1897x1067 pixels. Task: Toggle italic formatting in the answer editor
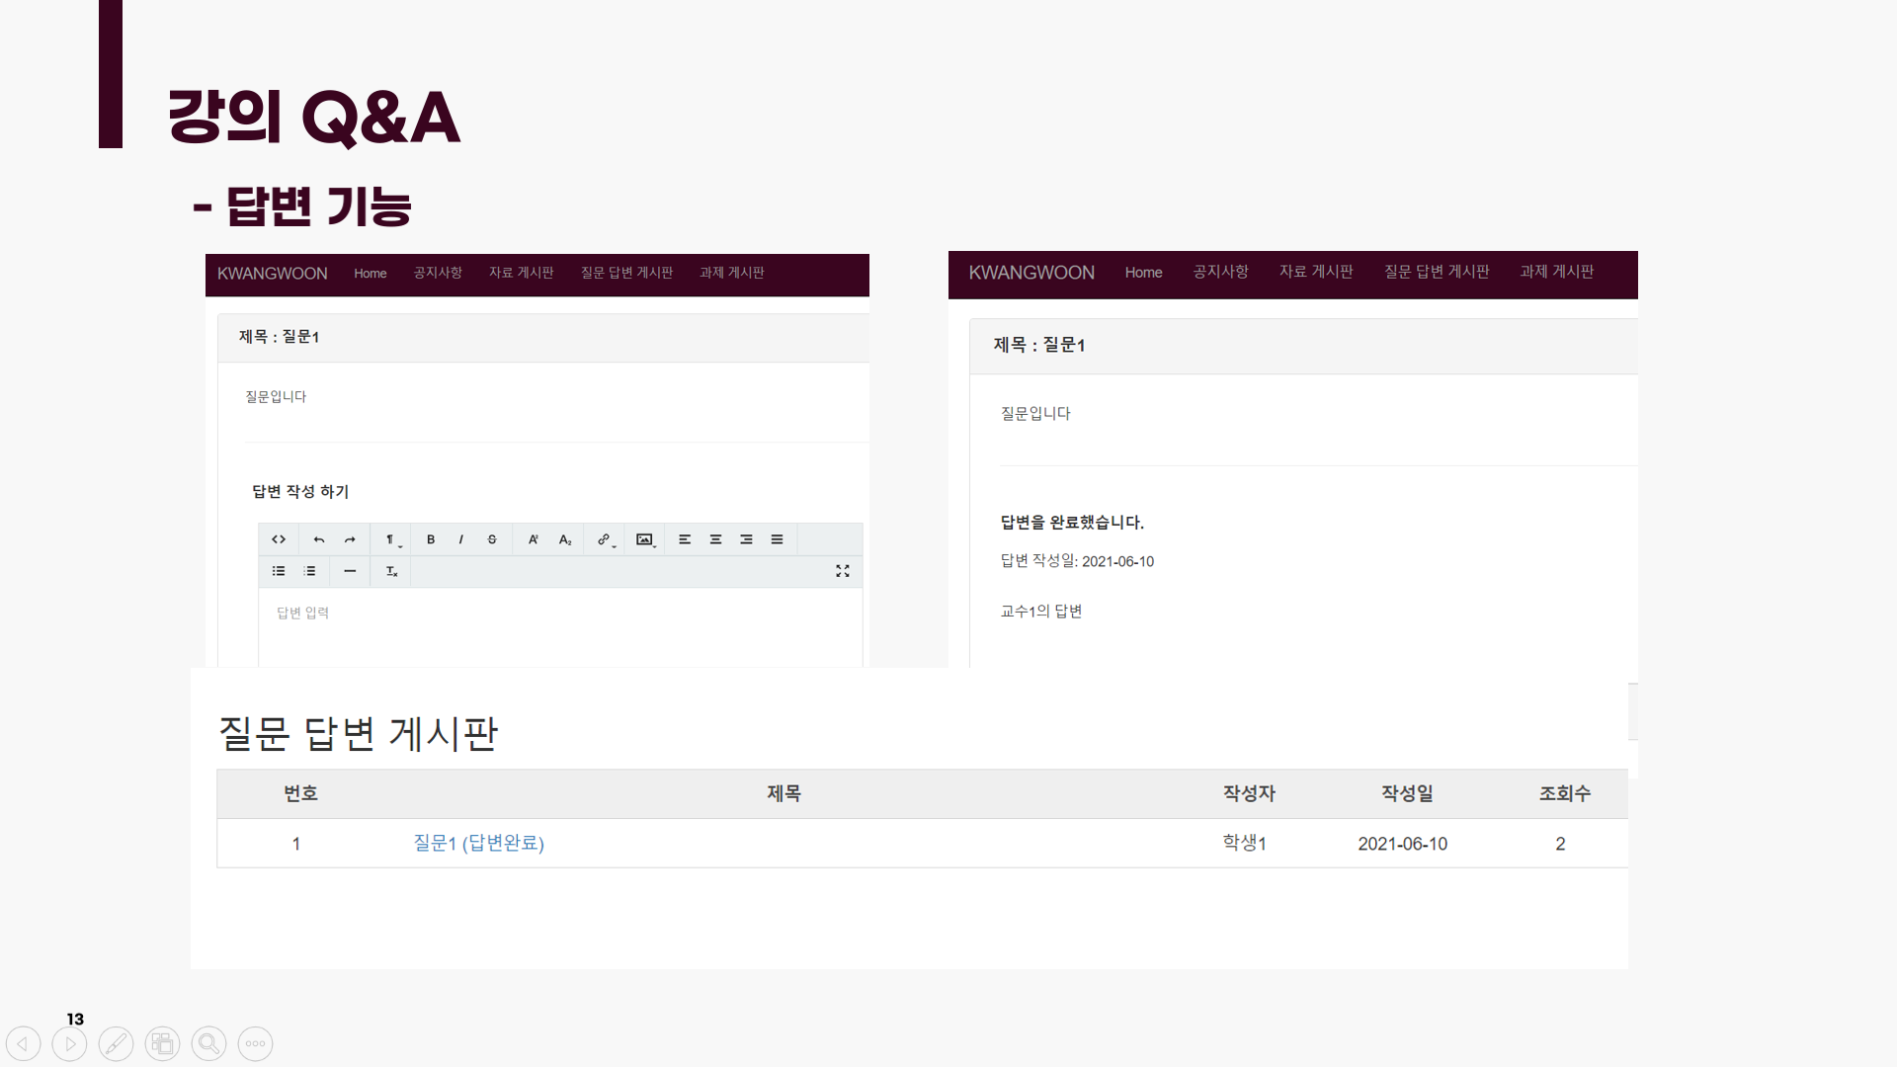pos(460,538)
